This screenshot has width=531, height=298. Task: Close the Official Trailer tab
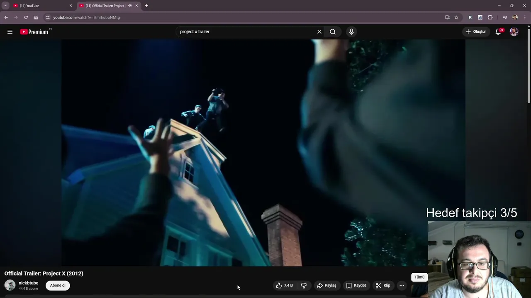pos(136,6)
